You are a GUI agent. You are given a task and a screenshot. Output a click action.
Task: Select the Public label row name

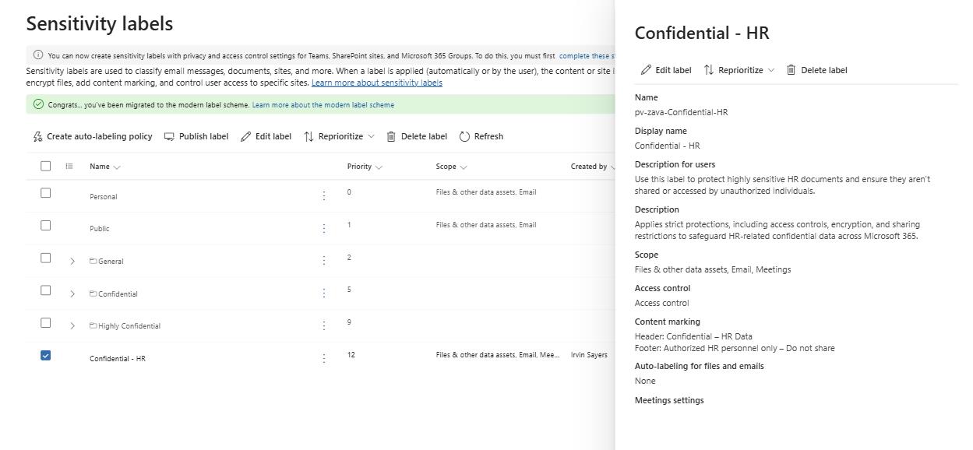coord(100,229)
